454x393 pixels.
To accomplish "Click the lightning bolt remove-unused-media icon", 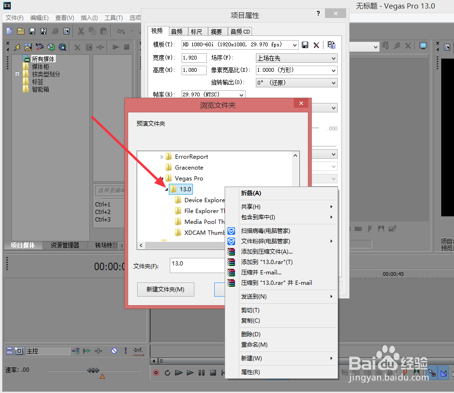I will [17, 47].
